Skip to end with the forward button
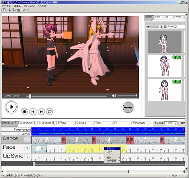 pos(41,112)
